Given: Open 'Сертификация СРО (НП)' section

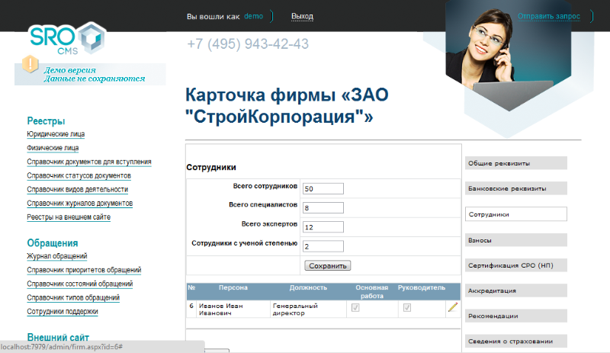Looking at the screenshot, I should coord(515,265).
